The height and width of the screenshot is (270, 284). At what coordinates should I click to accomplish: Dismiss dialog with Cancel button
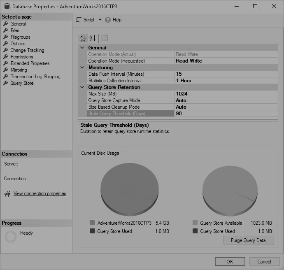tap(264, 261)
